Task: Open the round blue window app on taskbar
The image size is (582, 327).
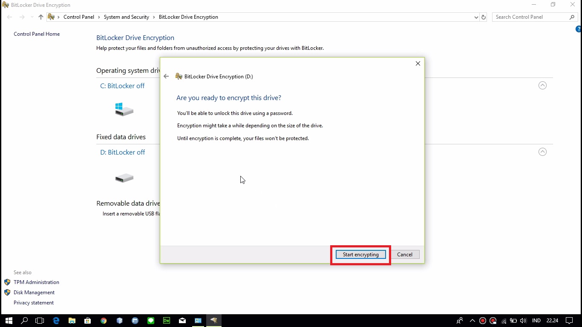Action: click(135, 321)
